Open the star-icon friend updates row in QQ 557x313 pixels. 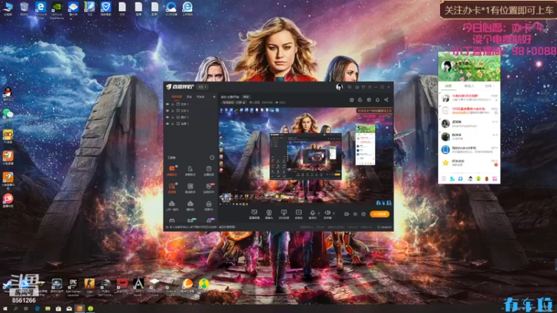[x=469, y=163]
